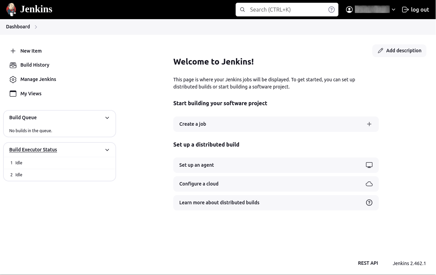The height and width of the screenshot is (275, 436).
Task: Collapse the Build Queue panel
Action: click(x=107, y=118)
